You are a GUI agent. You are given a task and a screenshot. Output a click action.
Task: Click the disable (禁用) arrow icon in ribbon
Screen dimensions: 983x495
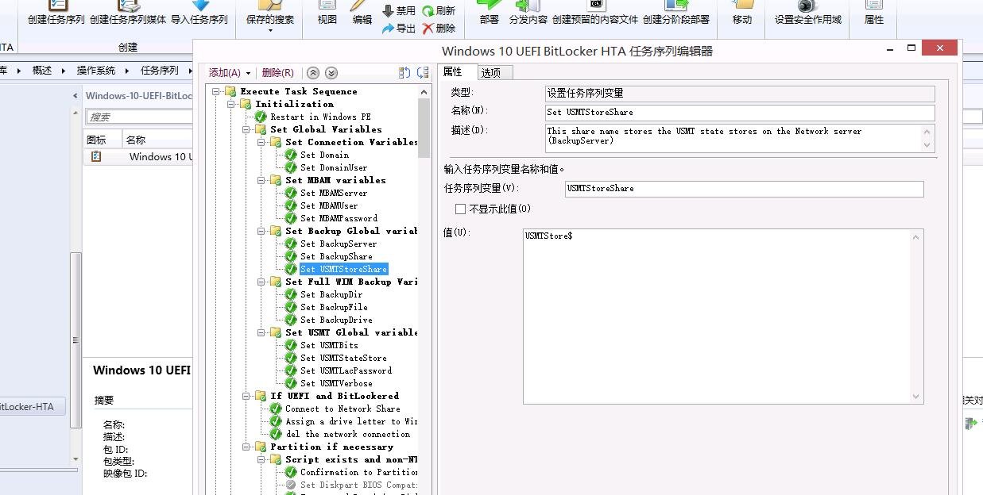pyautogui.click(x=388, y=11)
